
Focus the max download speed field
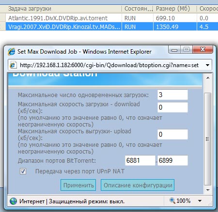point(172,107)
